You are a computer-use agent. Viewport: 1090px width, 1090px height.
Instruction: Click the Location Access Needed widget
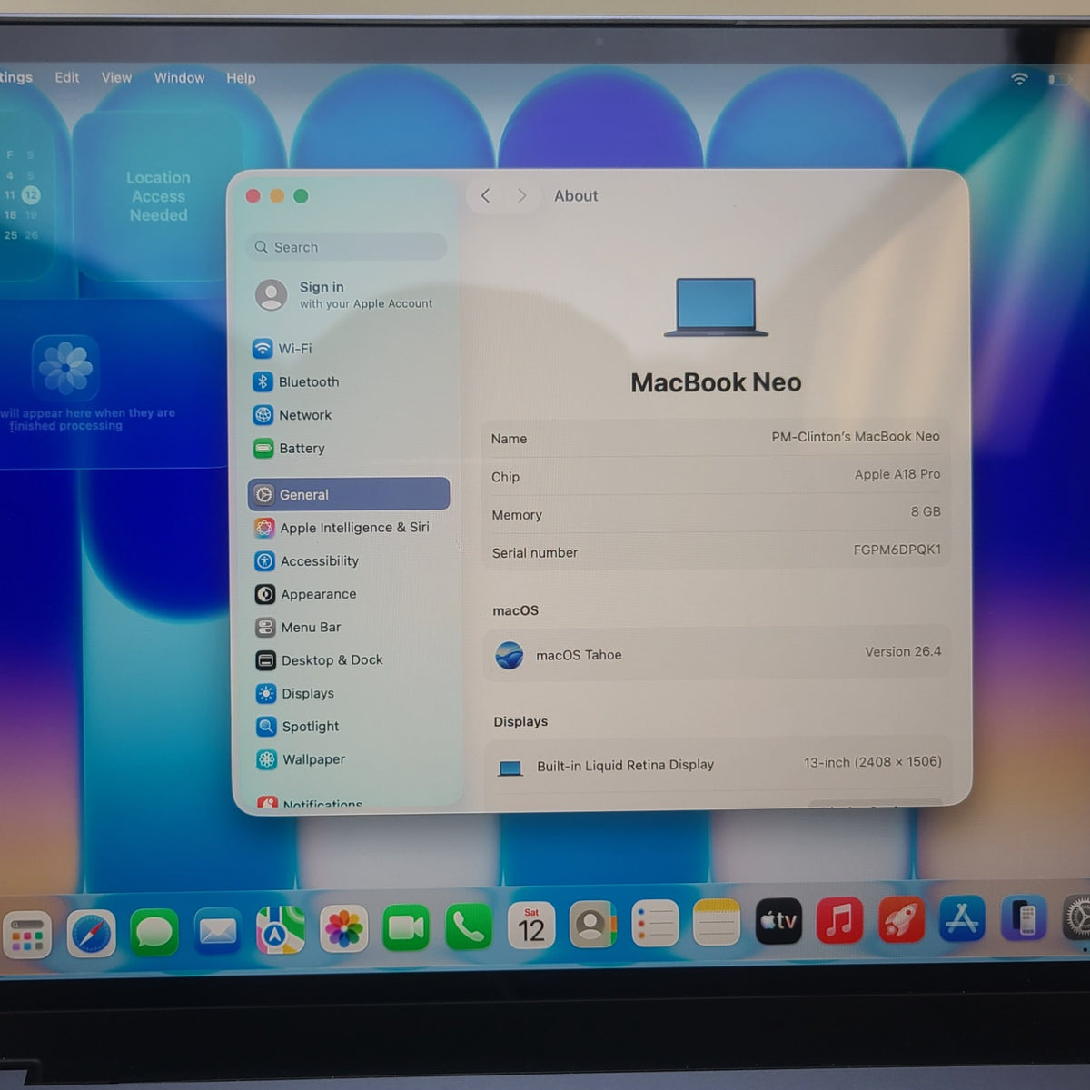point(158,197)
